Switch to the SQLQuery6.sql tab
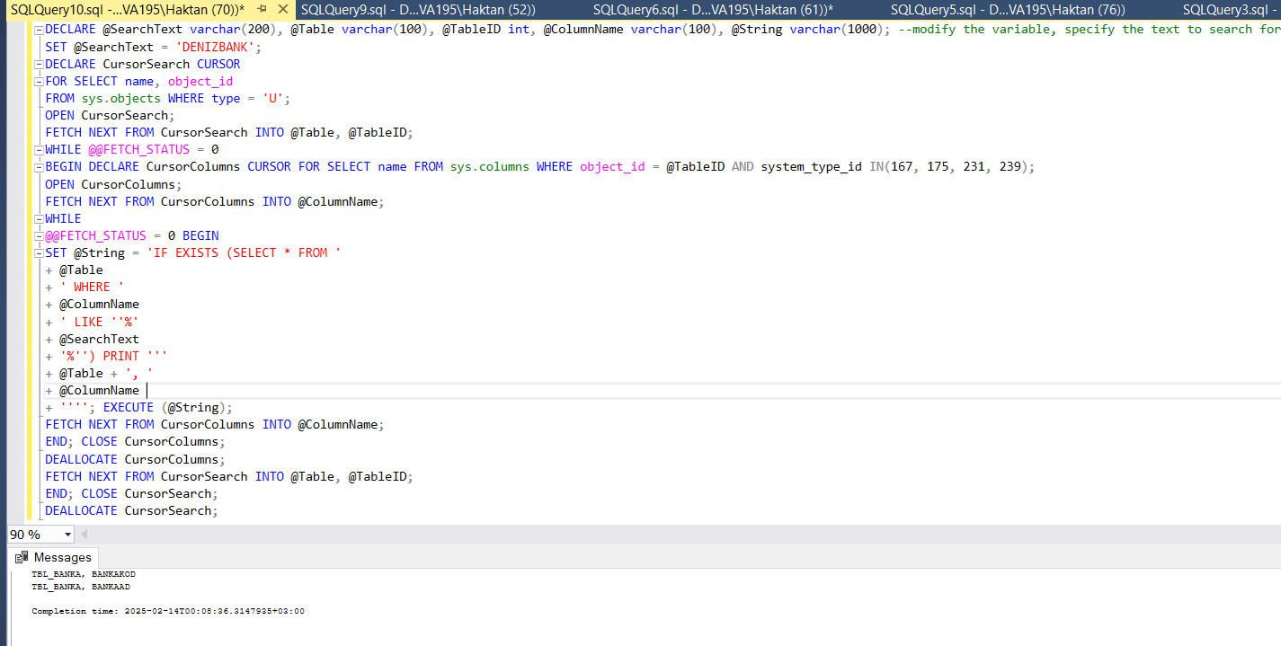The height and width of the screenshot is (646, 1281). 713,10
